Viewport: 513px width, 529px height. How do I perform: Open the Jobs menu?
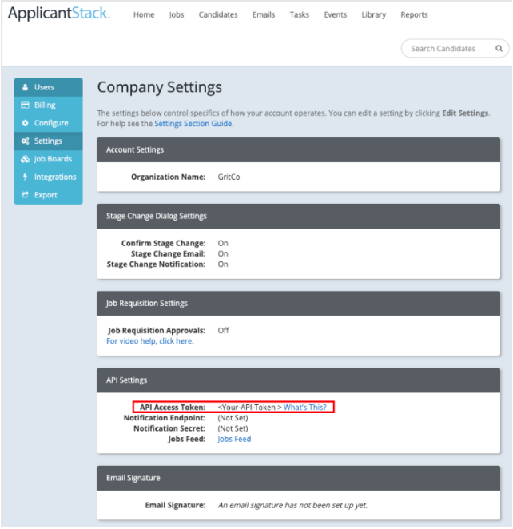click(177, 15)
